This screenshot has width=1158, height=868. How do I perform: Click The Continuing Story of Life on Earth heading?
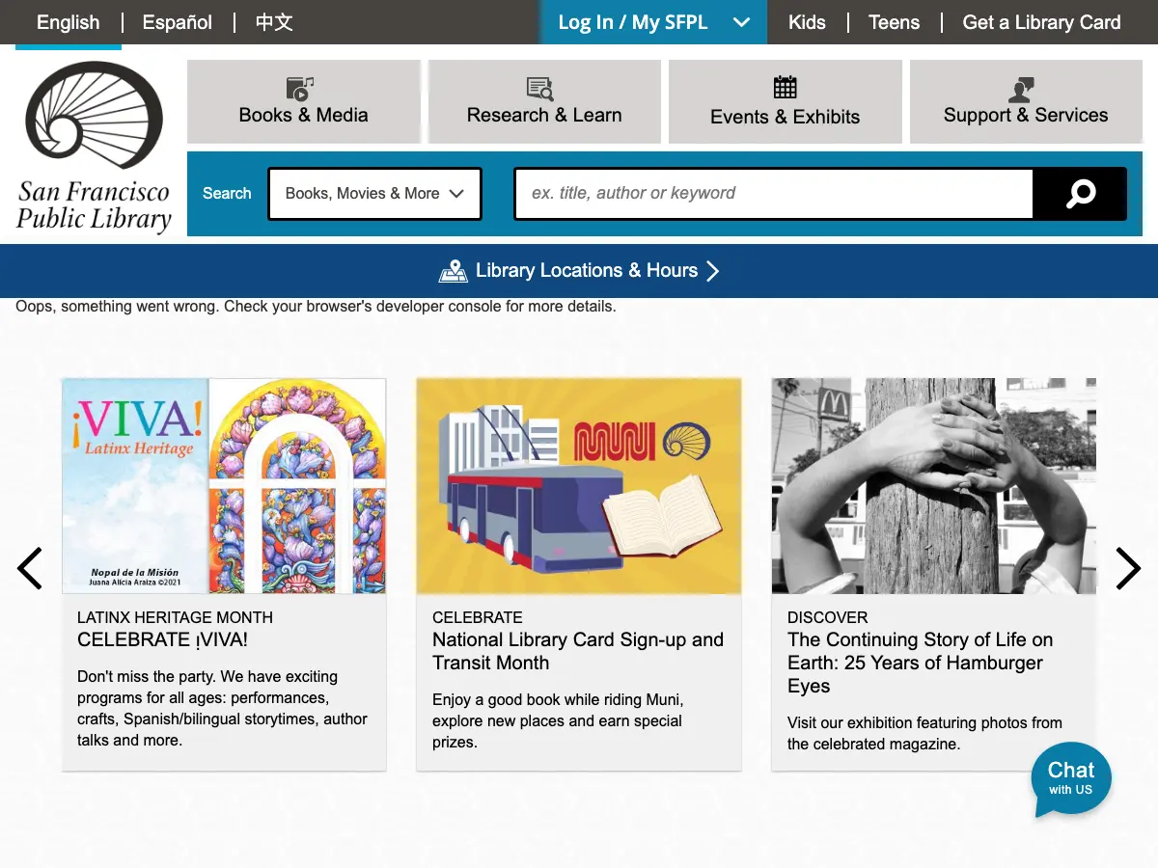click(920, 663)
